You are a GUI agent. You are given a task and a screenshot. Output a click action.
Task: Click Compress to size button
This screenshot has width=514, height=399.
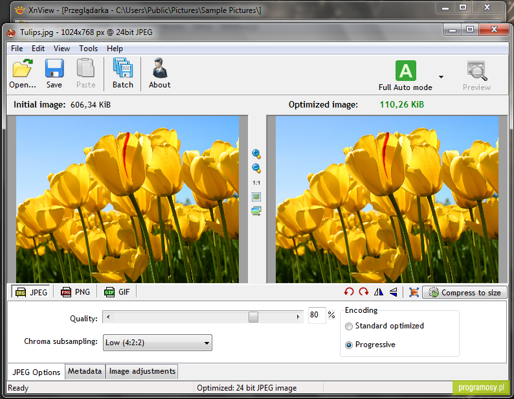tap(465, 292)
